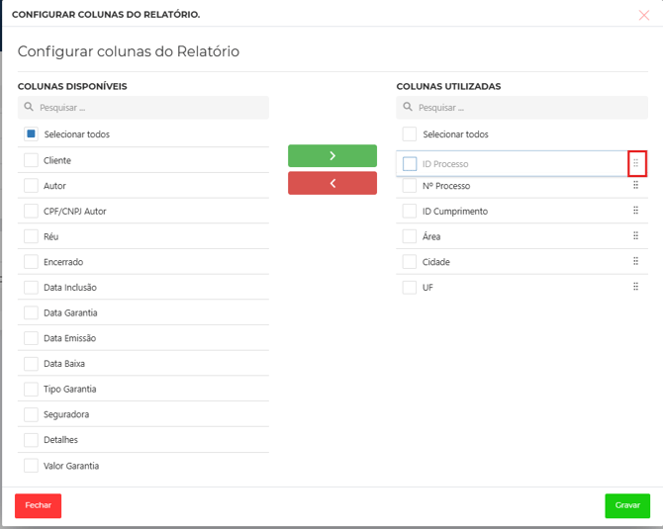This screenshot has width=663, height=529.
Task: Click drag handle beside Área
Action: click(635, 236)
